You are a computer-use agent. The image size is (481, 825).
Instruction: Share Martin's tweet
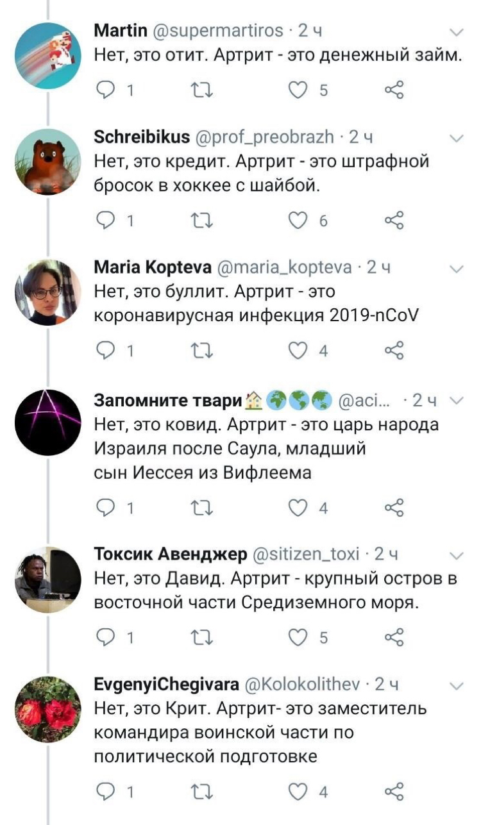tap(394, 90)
